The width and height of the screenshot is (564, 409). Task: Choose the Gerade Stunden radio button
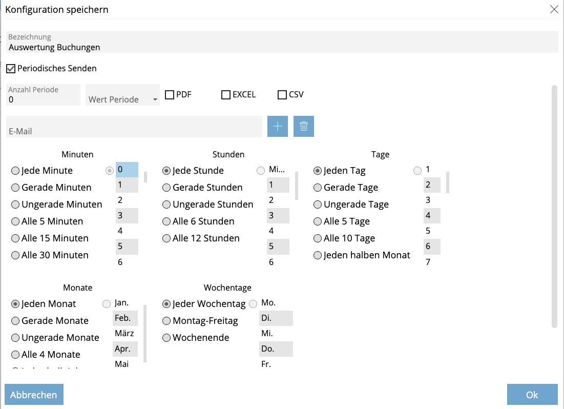coord(166,188)
